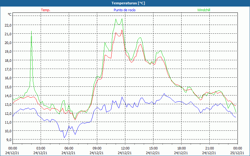The width and height of the screenshot is (250, 156).
Task: Click the 21:00 time axis label
Action: pyautogui.click(x=209, y=149)
